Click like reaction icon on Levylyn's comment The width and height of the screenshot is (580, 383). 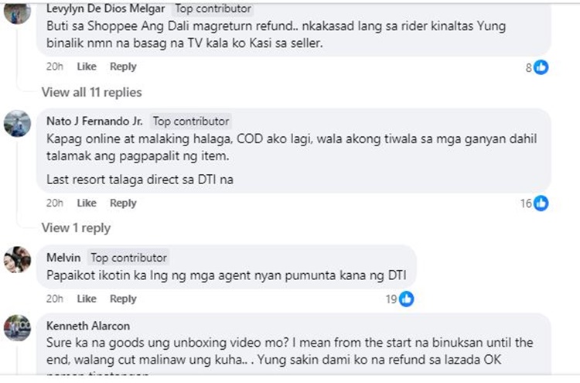pyautogui.click(x=541, y=67)
